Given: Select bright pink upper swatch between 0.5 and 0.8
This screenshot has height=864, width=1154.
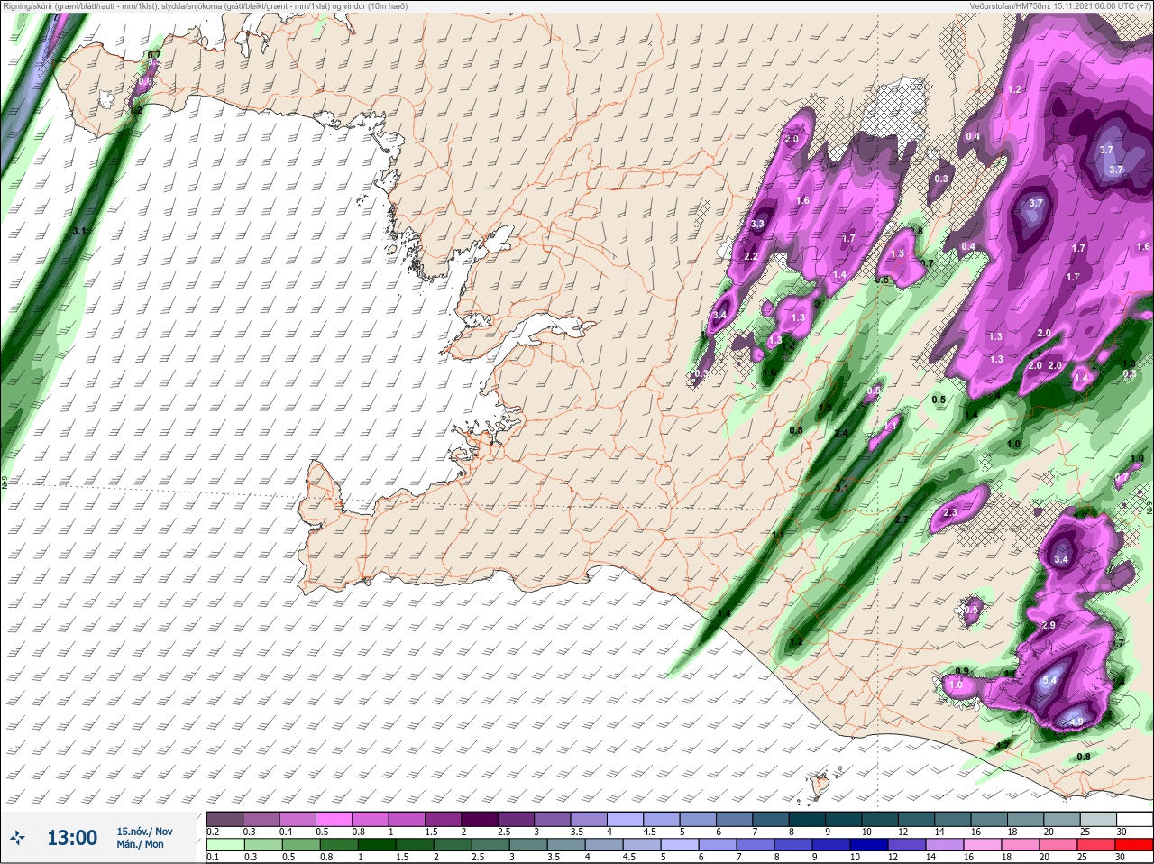Looking at the screenshot, I should pos(334,819).
